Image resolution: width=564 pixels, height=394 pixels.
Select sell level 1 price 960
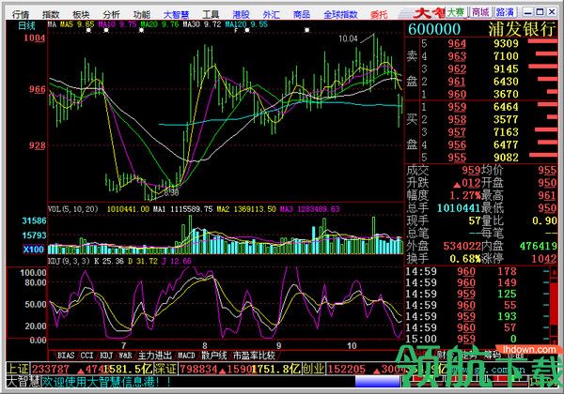coord(457,94)
